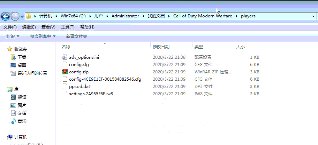Screen dimensions: 318x145
Task: Select 用户 in the address breadcrumb
Action: click(99, 16)
